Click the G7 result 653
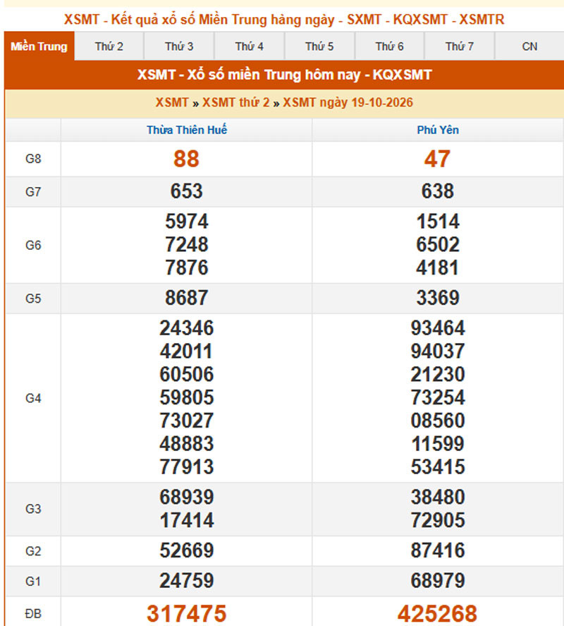 pos(187,191)
